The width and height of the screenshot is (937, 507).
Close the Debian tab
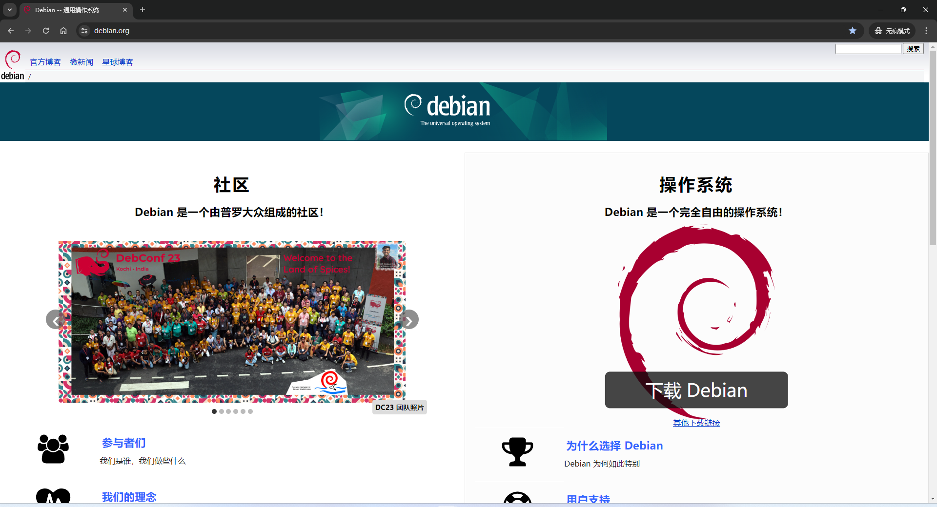tap(125, 10)
